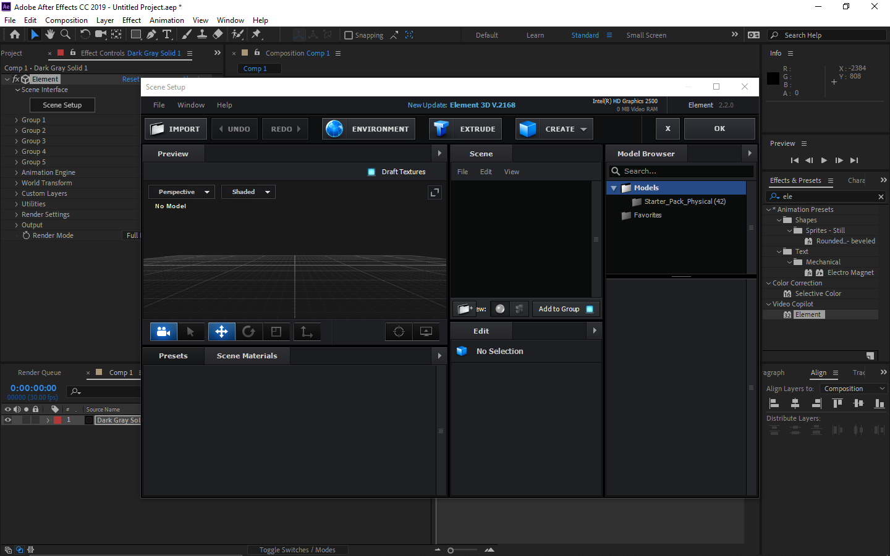Activate the move gizmo tool in Preview
This screenshot has height=556, width=890.
221,332
